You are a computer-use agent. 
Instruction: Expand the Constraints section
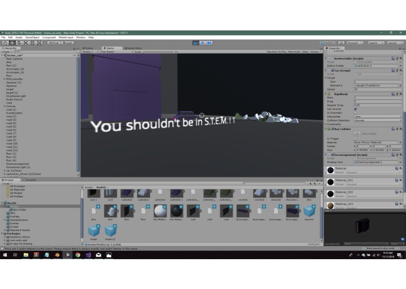[326, 124]
